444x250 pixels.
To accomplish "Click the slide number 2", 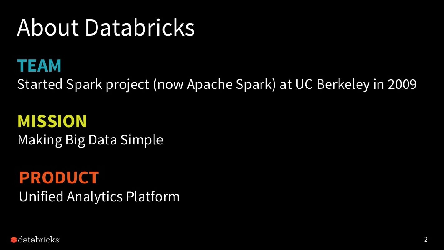I will point(426,240).
